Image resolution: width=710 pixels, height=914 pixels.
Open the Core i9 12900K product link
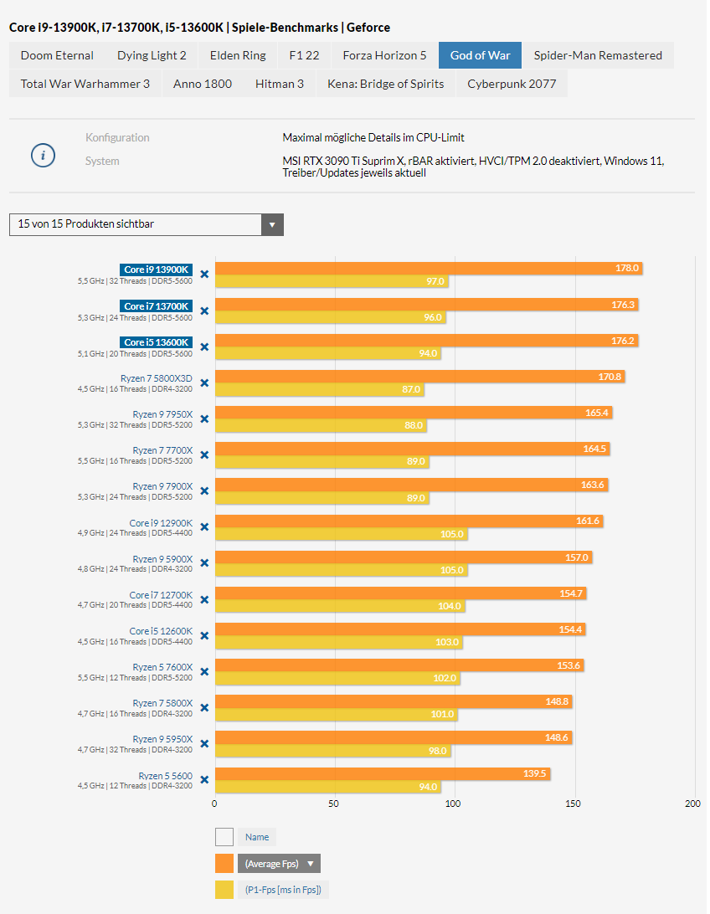click(x=161, y=523)
